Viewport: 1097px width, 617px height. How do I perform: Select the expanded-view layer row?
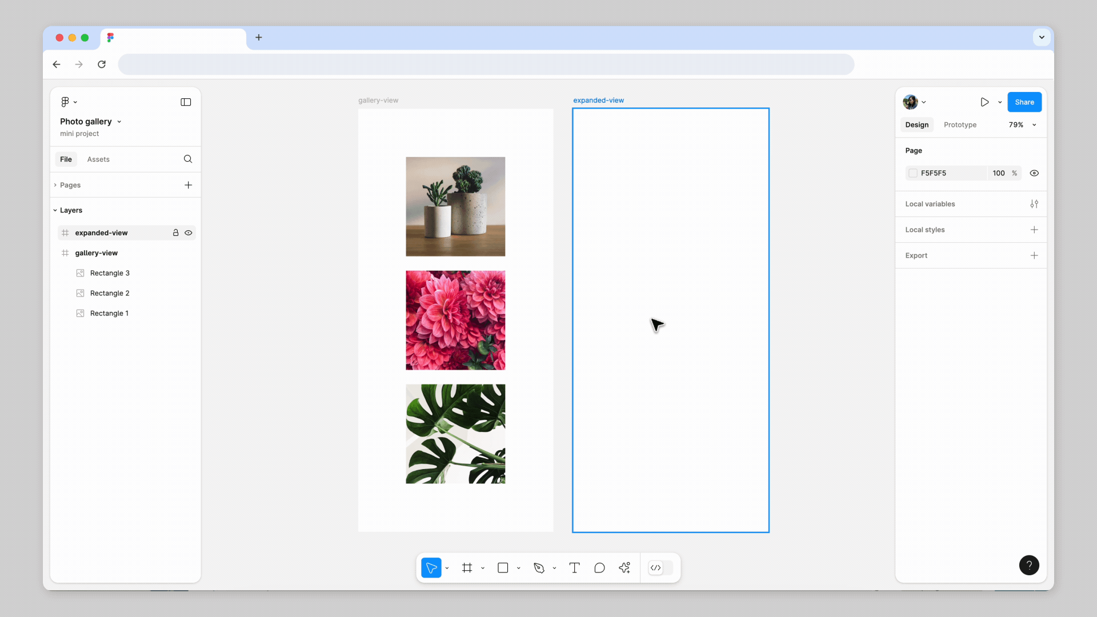pos(126,233)
